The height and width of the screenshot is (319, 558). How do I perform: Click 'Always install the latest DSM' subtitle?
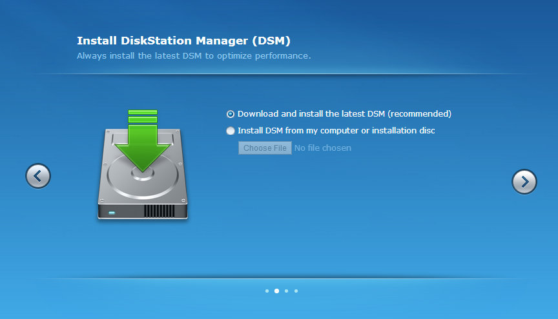[194, 56]
